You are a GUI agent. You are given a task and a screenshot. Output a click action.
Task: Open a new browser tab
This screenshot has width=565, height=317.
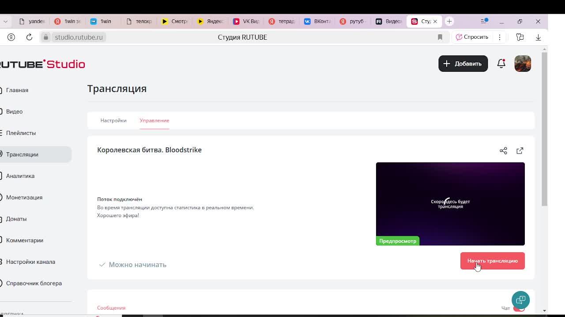pyautogui.click(x=449, y=21)
